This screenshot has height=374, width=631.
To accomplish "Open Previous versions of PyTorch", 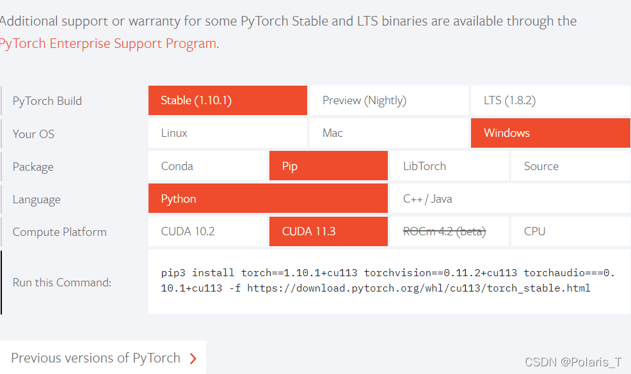I will pyautogui.click(x=95, y=358).
